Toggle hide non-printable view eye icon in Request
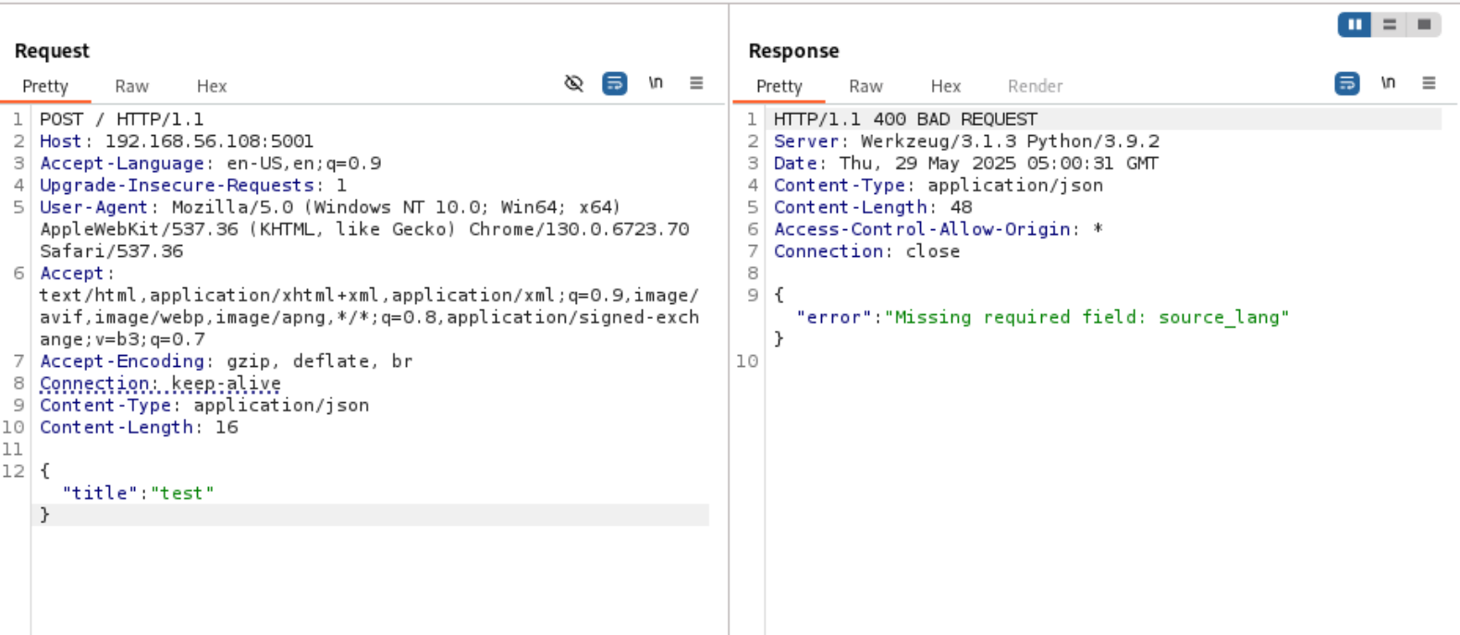The width and height of the screenshot is (1460, 635). pos(574,84)
